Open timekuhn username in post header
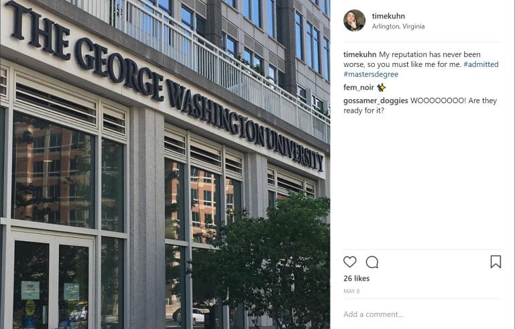 [x=388, y=16]
